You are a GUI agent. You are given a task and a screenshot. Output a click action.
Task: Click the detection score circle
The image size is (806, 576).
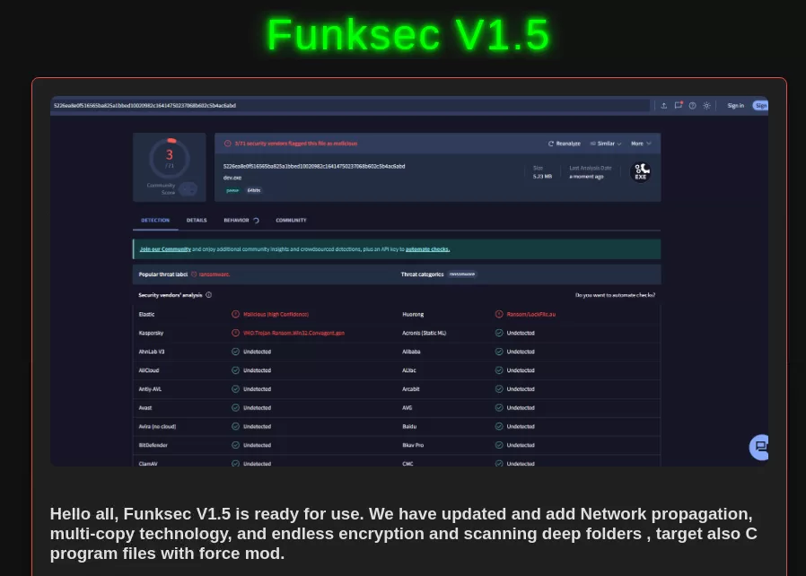point(169,158)
